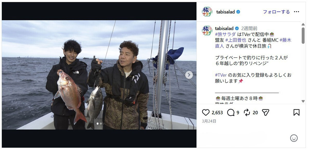
Task: Click the tabisalad profile avatar in the header
Action: 207,12
